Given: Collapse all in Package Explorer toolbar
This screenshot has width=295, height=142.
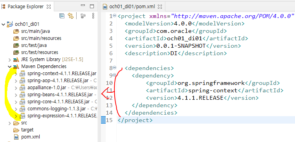Looking at the screenshot, I should coord(62,16).
